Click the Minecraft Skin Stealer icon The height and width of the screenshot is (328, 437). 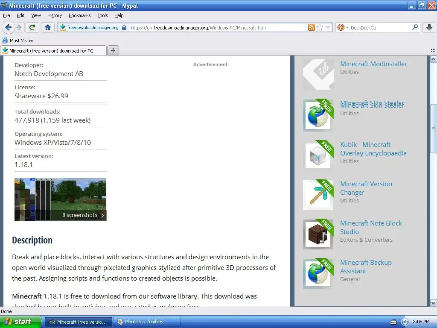(318, 115)
